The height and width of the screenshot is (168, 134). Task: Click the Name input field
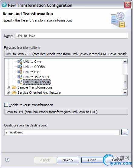(x=72, y=36)
